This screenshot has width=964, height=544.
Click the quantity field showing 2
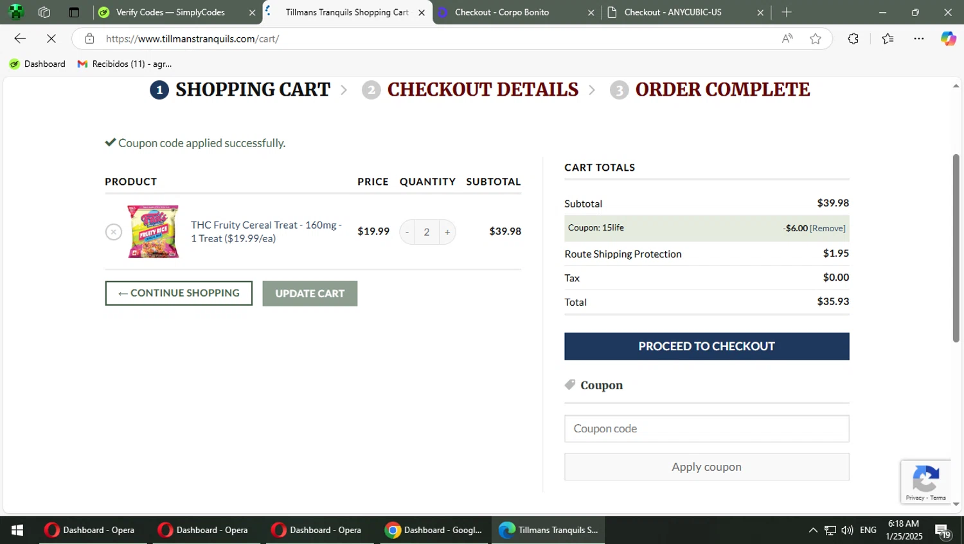(427, 232)
